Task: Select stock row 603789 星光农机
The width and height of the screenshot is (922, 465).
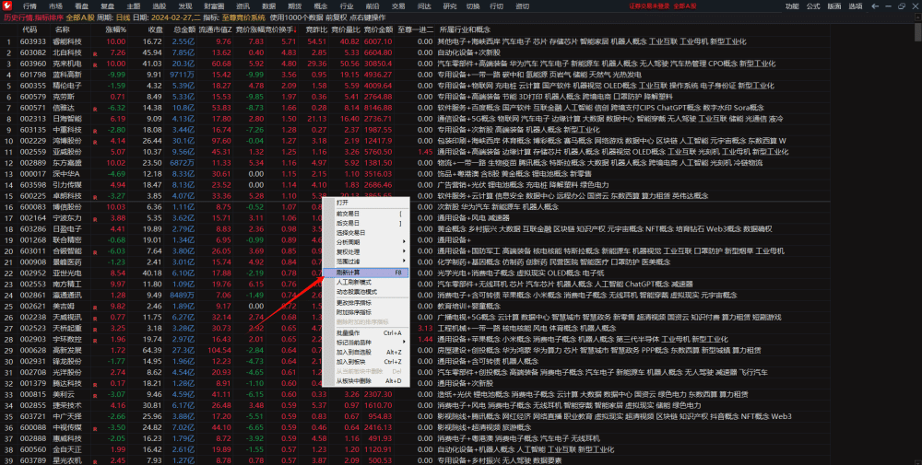Action: click(415, 461)
